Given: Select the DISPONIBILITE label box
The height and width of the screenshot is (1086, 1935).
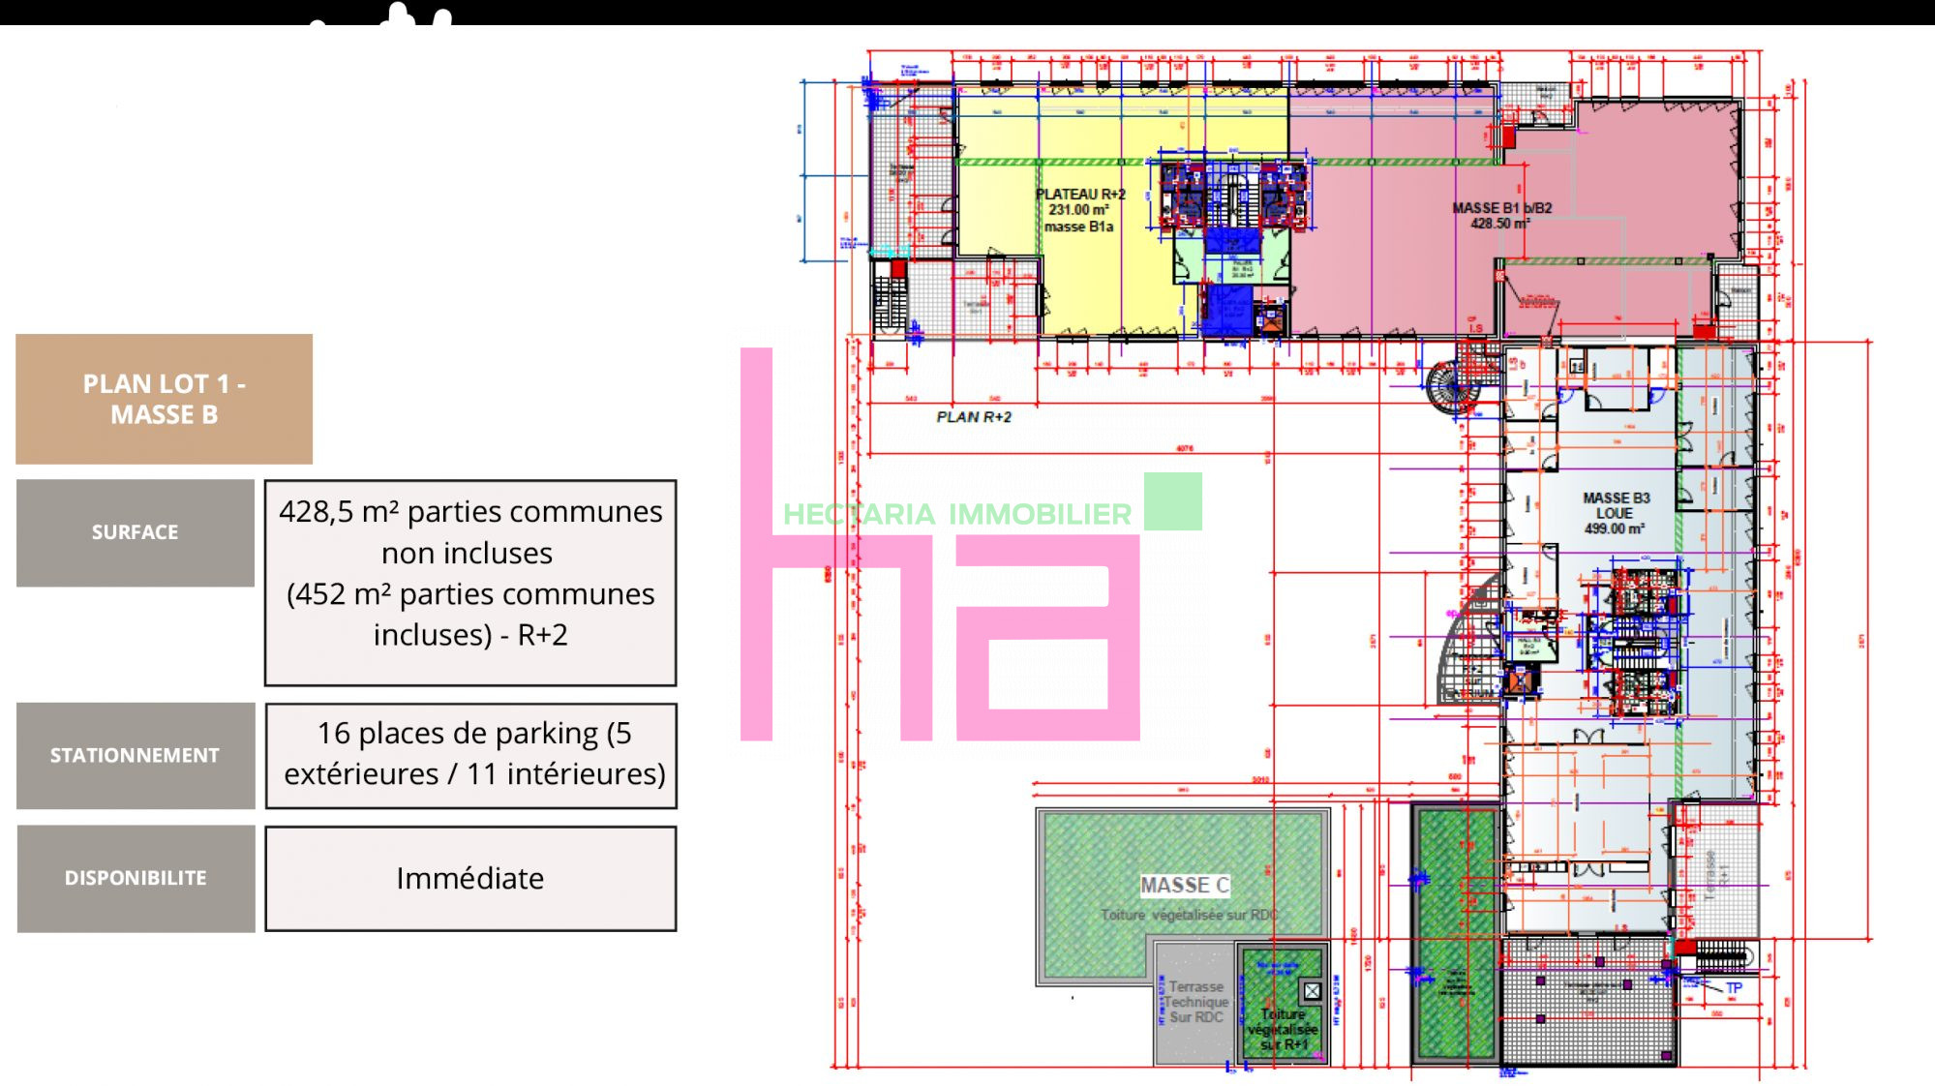Looking at the screenshot, I should pyautogui.click(x=136, y=878).
